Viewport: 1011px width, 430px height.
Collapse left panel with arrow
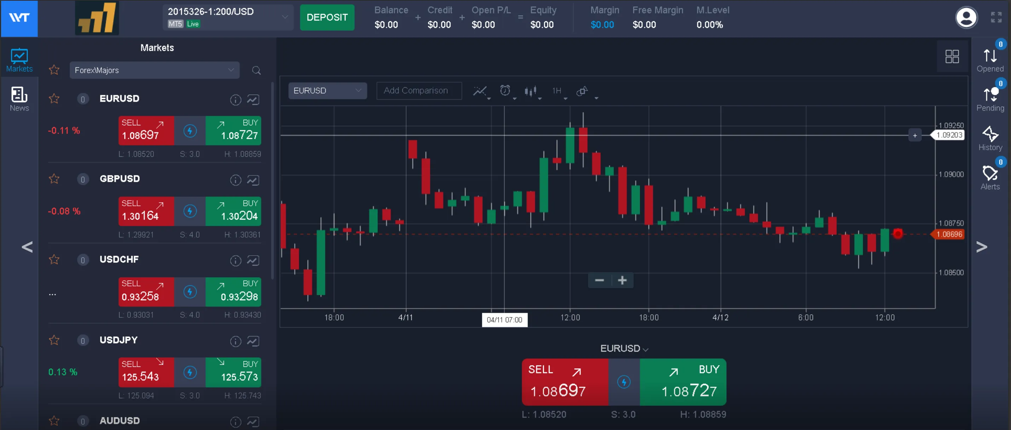pos(27,246)
